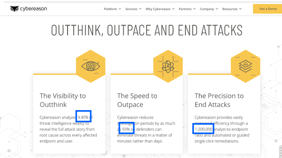Expand the chevron next to Company
This screenshot has width=282, height=158.
(217, 9)
